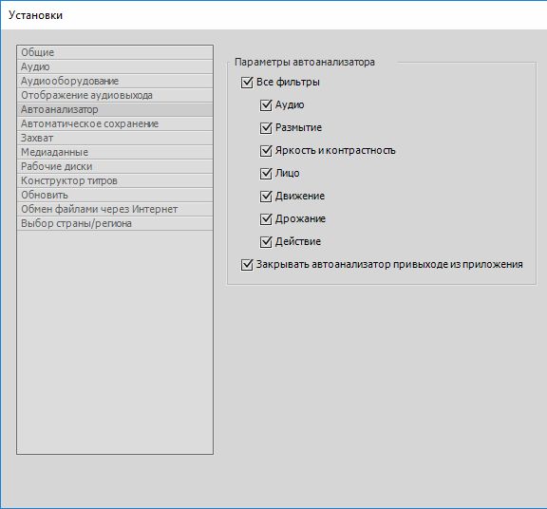
Task: Open the Аудиооборудование category
Action: pos(115,81)
